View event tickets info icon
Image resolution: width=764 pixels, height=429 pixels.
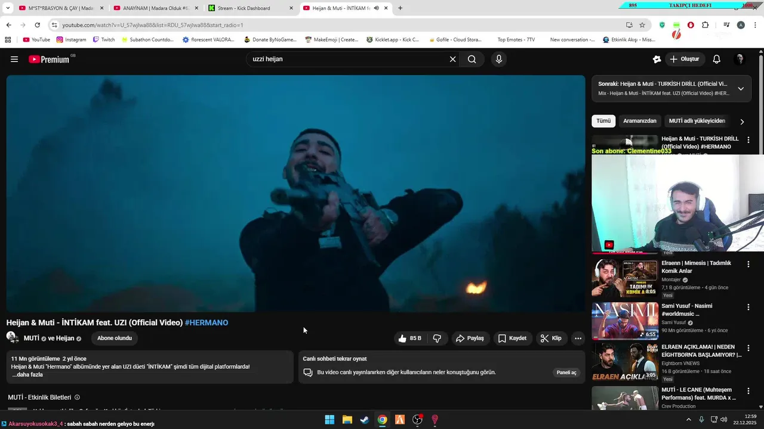(77, 397)
